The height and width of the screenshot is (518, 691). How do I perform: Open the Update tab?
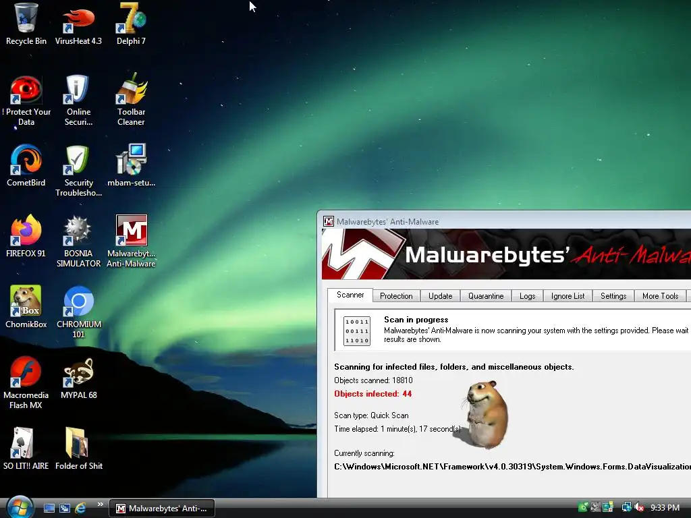(x=440, y=296)
